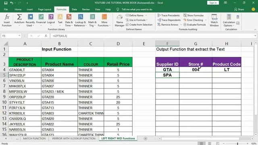The image size is (258, 145).
Task: Click Define Name
Action: [135, 15]
